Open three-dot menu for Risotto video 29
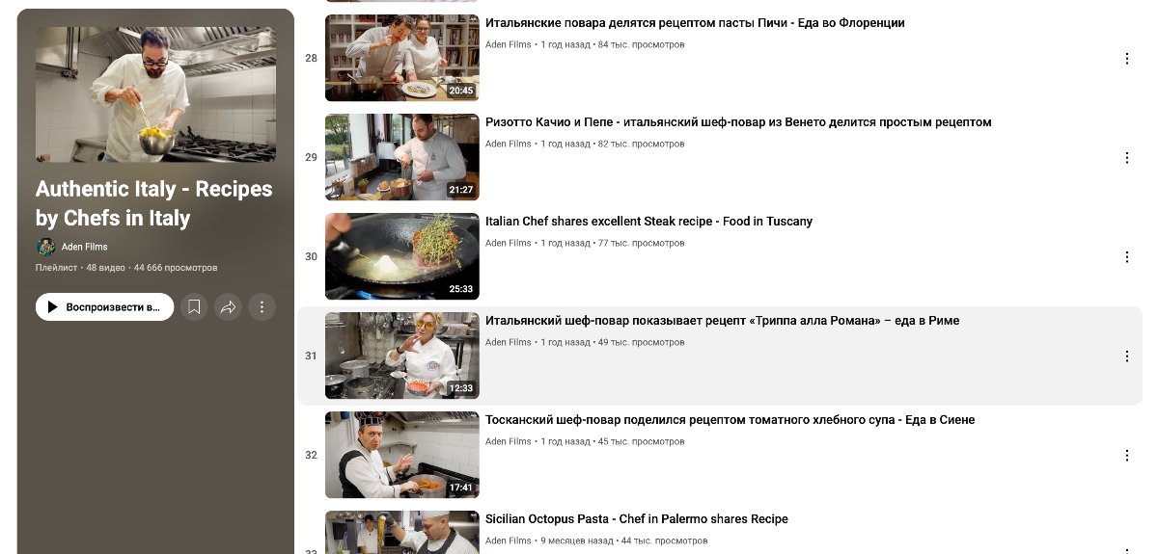 pyautogui.click(x=1127, y=158)
